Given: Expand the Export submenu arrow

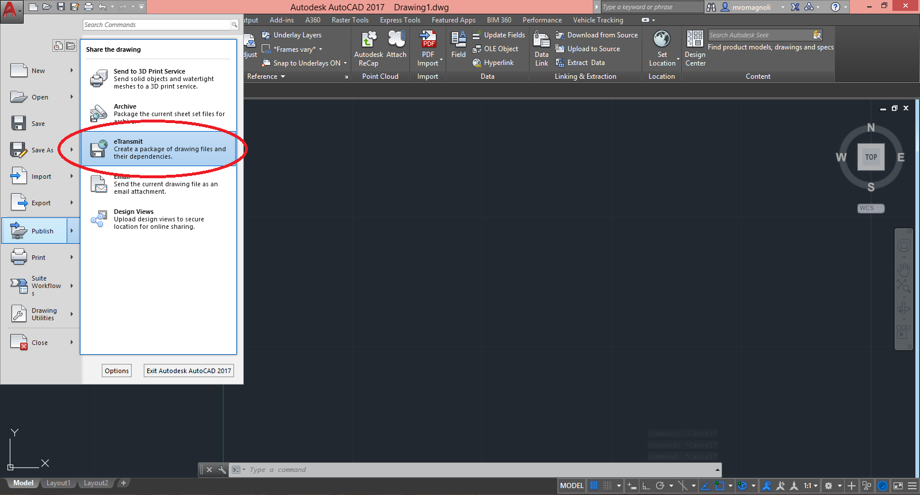Looking at the screenshot, I should 72,202.
